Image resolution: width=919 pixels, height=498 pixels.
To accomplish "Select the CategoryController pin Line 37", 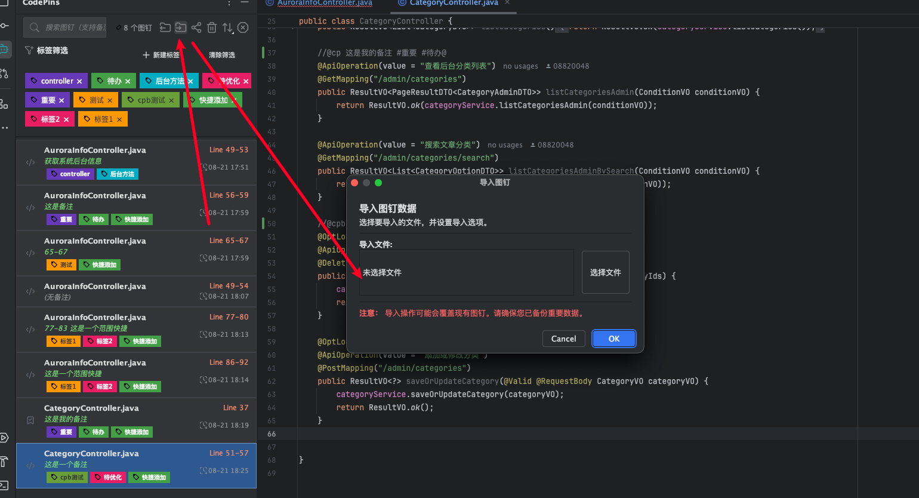I will 136,420.
